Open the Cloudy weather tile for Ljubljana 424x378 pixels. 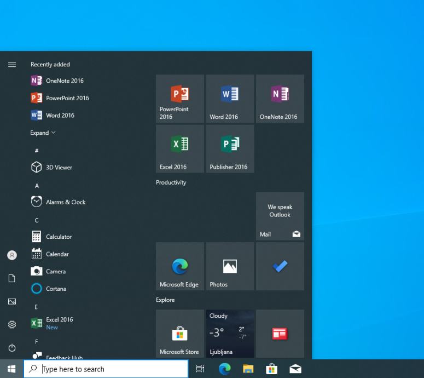pos(230,334)
